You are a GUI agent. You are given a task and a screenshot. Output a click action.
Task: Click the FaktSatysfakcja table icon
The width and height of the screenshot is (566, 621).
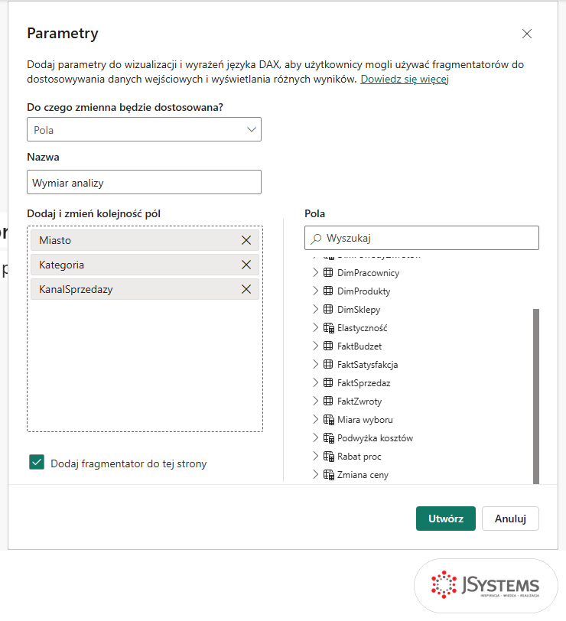pyautogui.click(x=328, y=364)
